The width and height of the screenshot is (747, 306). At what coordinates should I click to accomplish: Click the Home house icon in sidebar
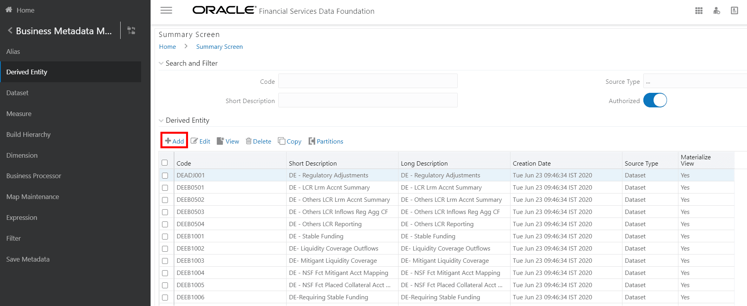click(9, 10)
